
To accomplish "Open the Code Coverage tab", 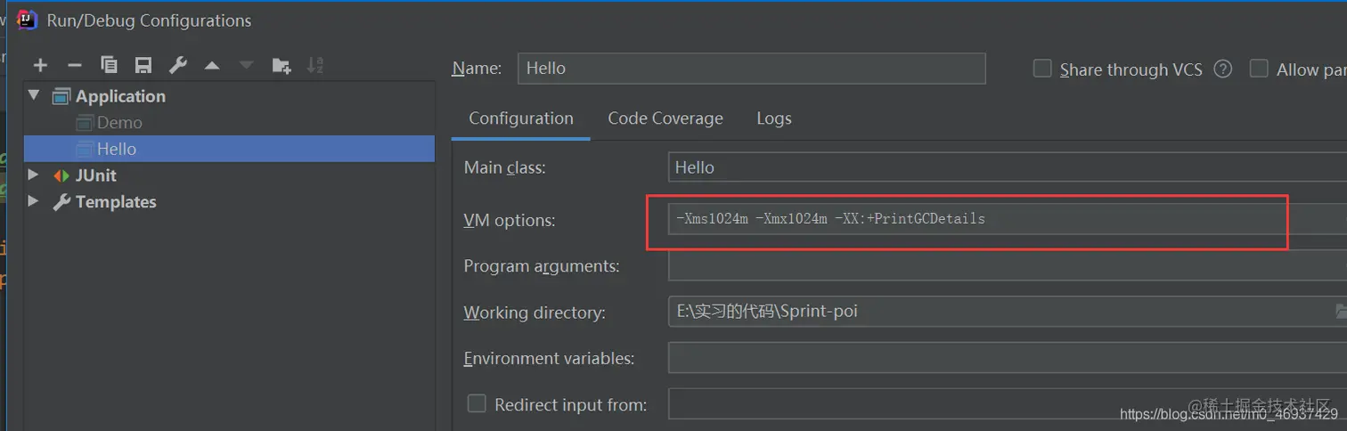I will pyautogui.click(x=665, y=118).
